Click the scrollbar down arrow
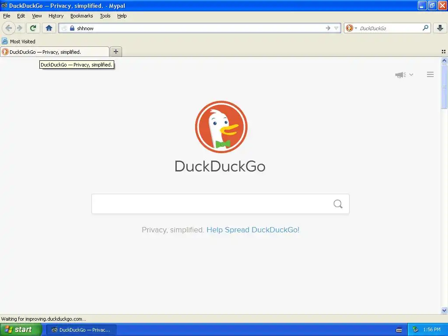This screenshot has width=448, height=336. pyautogui.click(x=444, y=310)
